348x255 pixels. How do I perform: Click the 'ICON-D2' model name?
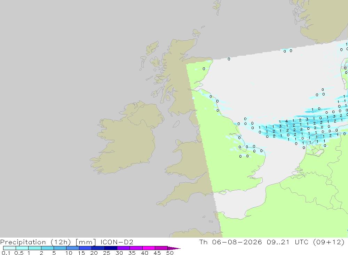(117, 242)
